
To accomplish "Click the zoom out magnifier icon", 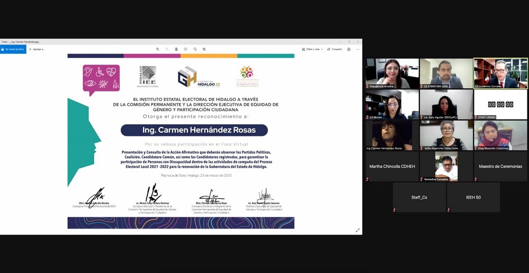I will coord(167,49).
